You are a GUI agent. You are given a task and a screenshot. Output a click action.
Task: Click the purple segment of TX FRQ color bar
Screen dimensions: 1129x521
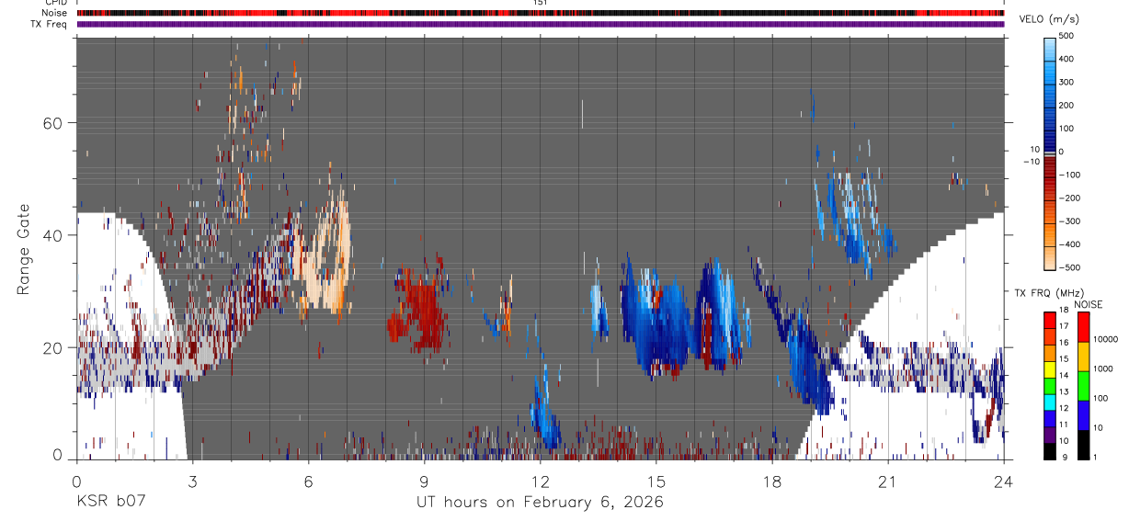(x=1050, y=435)
